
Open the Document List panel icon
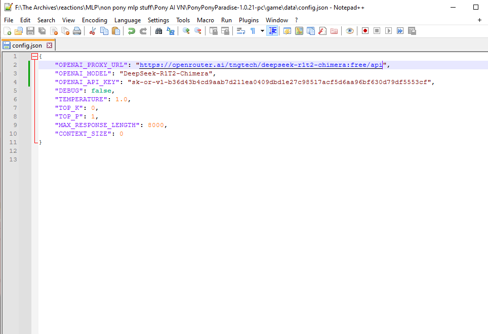click(x=311, y=31)
